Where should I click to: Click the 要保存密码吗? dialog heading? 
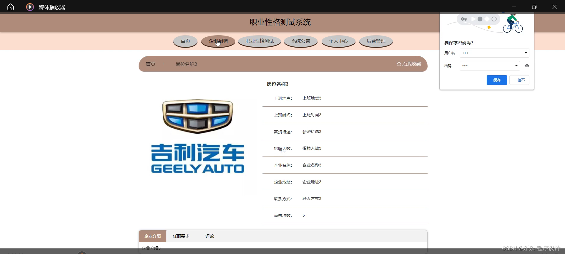[459, 43]
